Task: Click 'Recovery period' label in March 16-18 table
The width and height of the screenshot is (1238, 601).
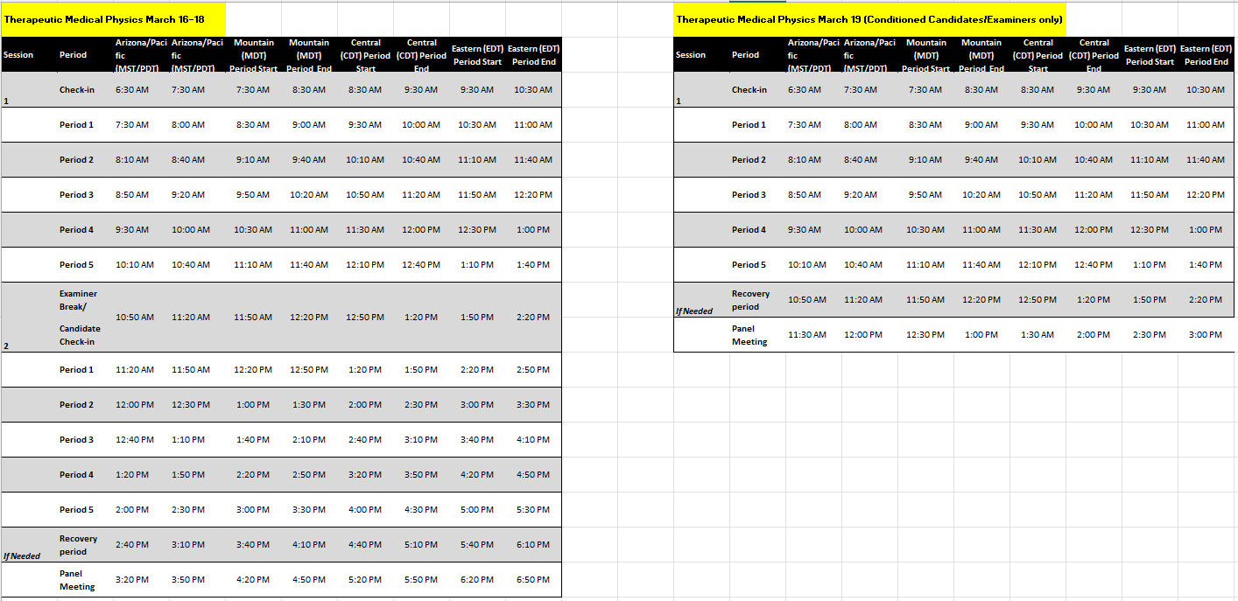Action: pyautogui.click(x=78, y=545)
